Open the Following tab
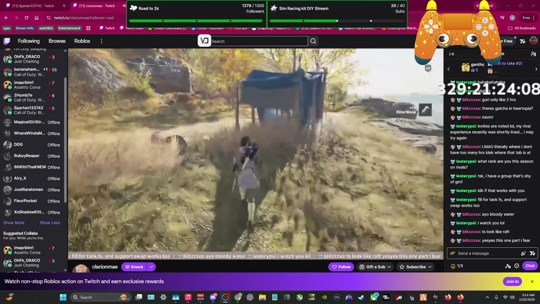Image resolution: width=540 pixels, height=304 pixels. point(29,41)
